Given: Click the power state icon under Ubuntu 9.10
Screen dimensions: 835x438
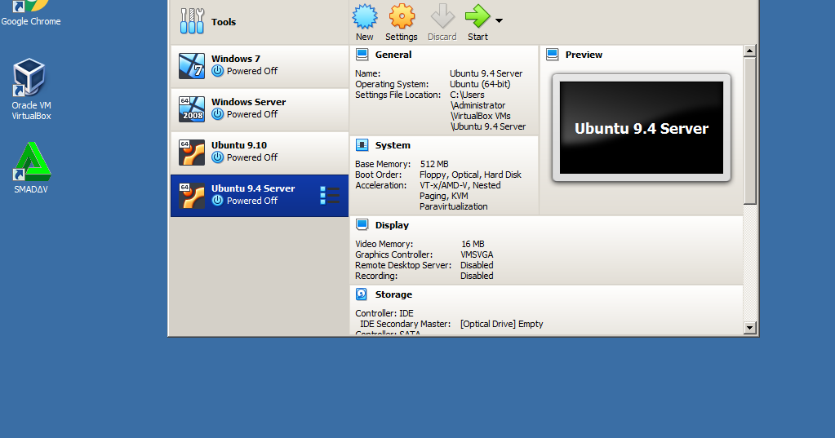Looking at the screenshot, I should coord(217,157).
